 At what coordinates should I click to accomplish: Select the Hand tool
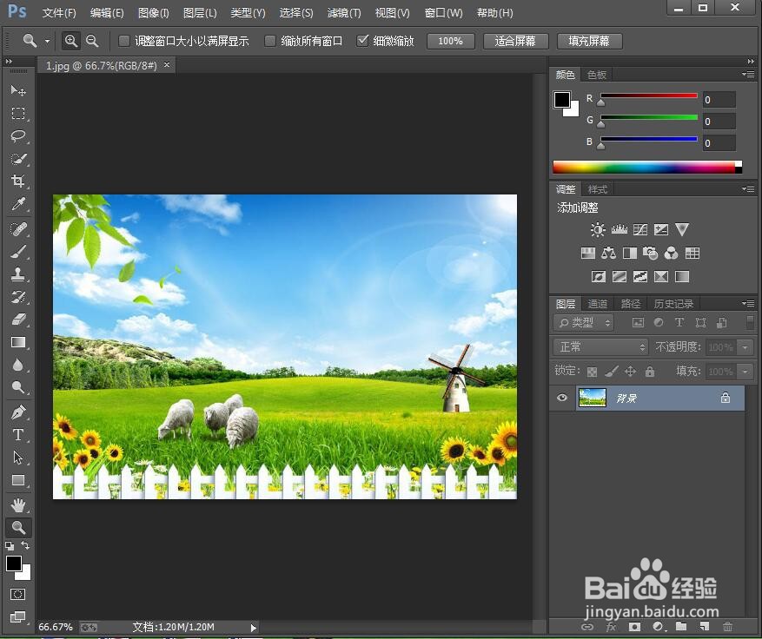[x=18, y=505]
